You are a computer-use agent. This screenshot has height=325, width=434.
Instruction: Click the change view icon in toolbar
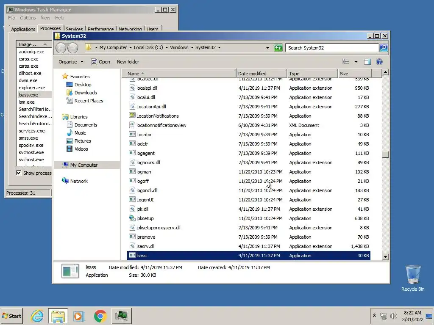(x=346, y=62)
